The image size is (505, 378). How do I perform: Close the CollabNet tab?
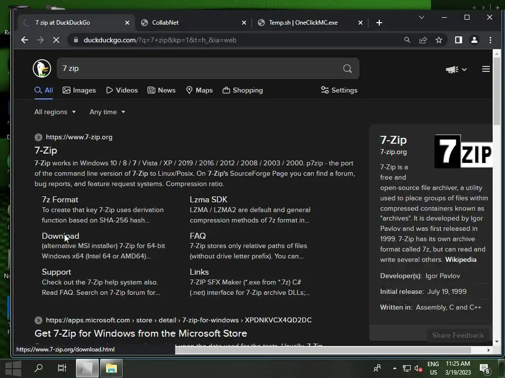click(x=244, y=23)
